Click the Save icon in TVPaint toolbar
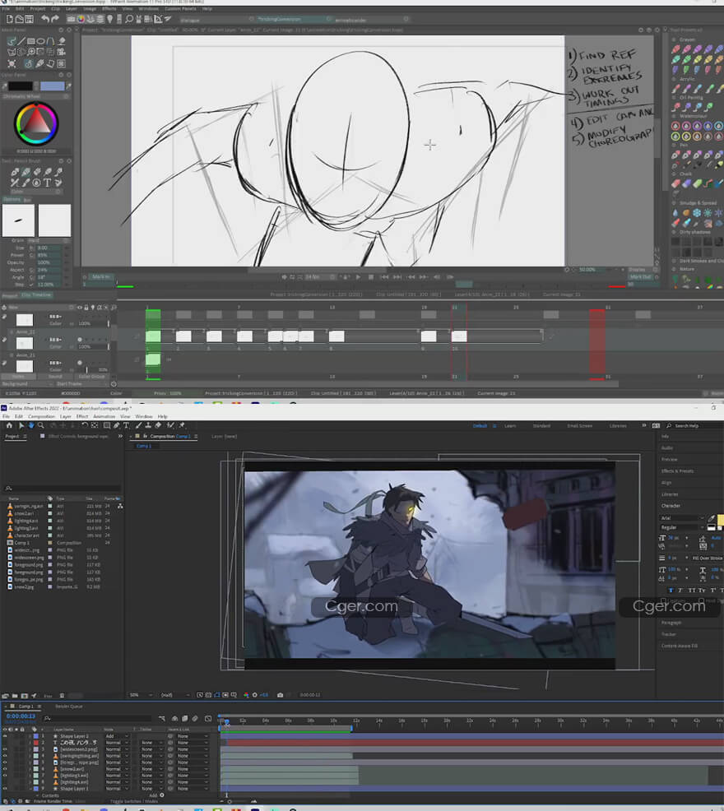Screen dimensions: 724x811 [x=29, y=19]
